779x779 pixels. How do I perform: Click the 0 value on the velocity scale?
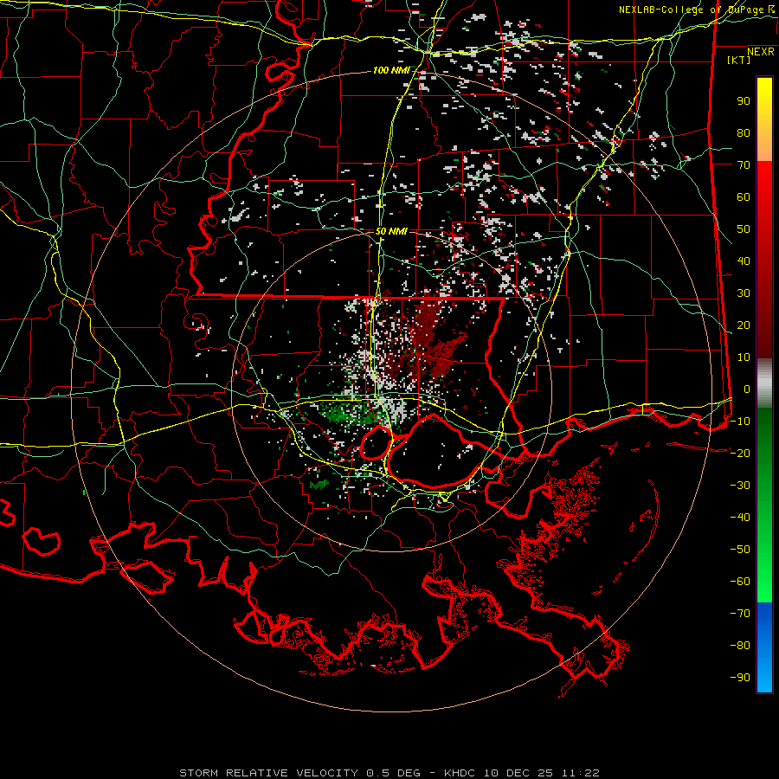[x=747, y=389]
